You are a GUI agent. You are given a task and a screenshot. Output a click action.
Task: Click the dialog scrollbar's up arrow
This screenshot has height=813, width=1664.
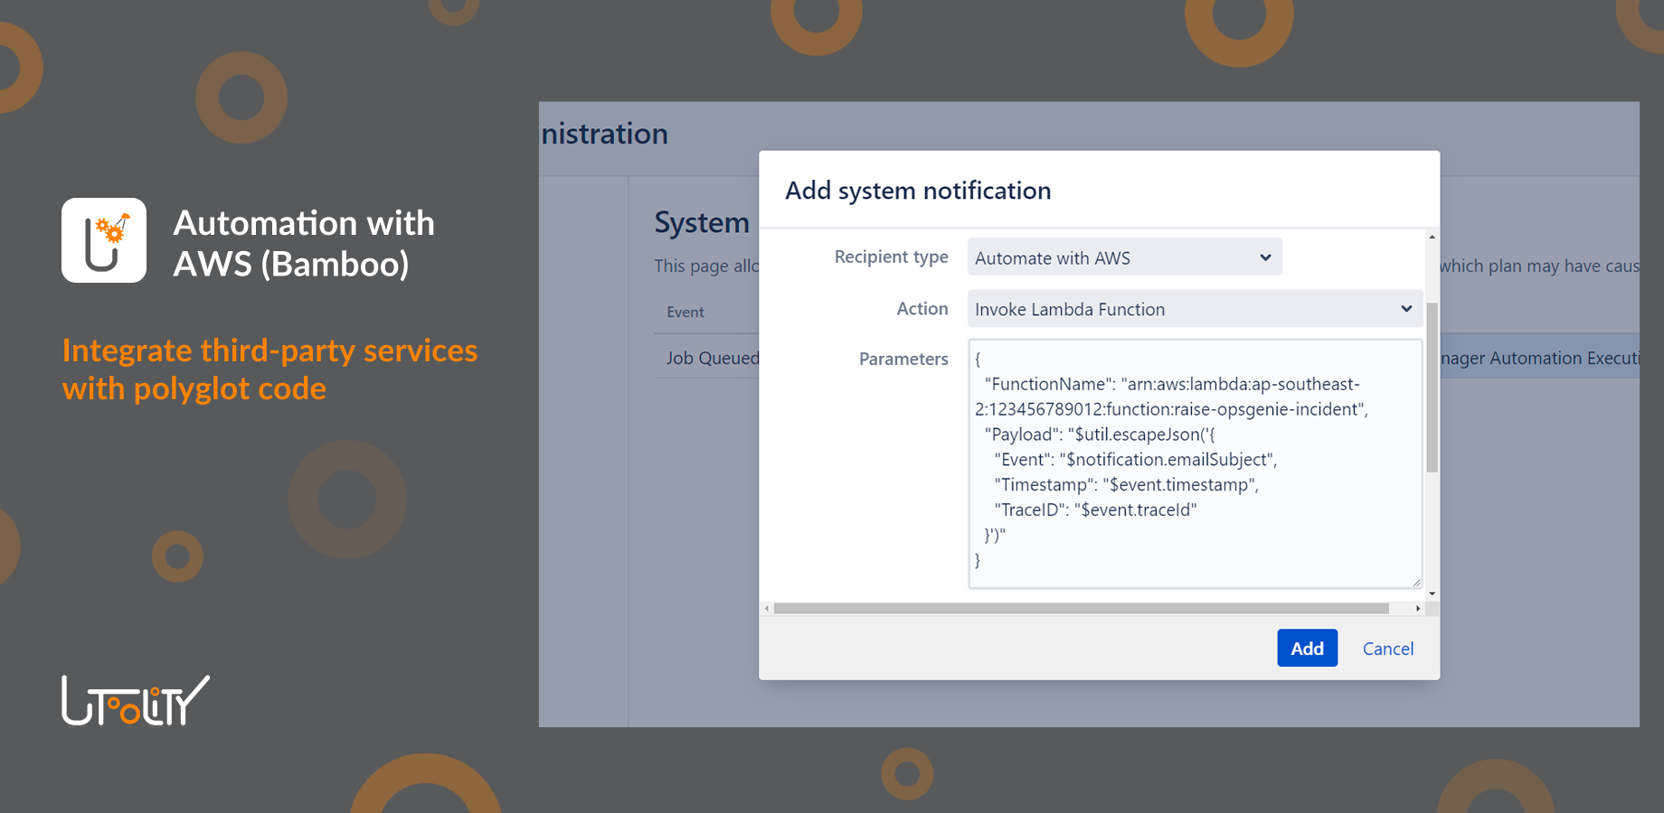click(x=1432, y=237)
